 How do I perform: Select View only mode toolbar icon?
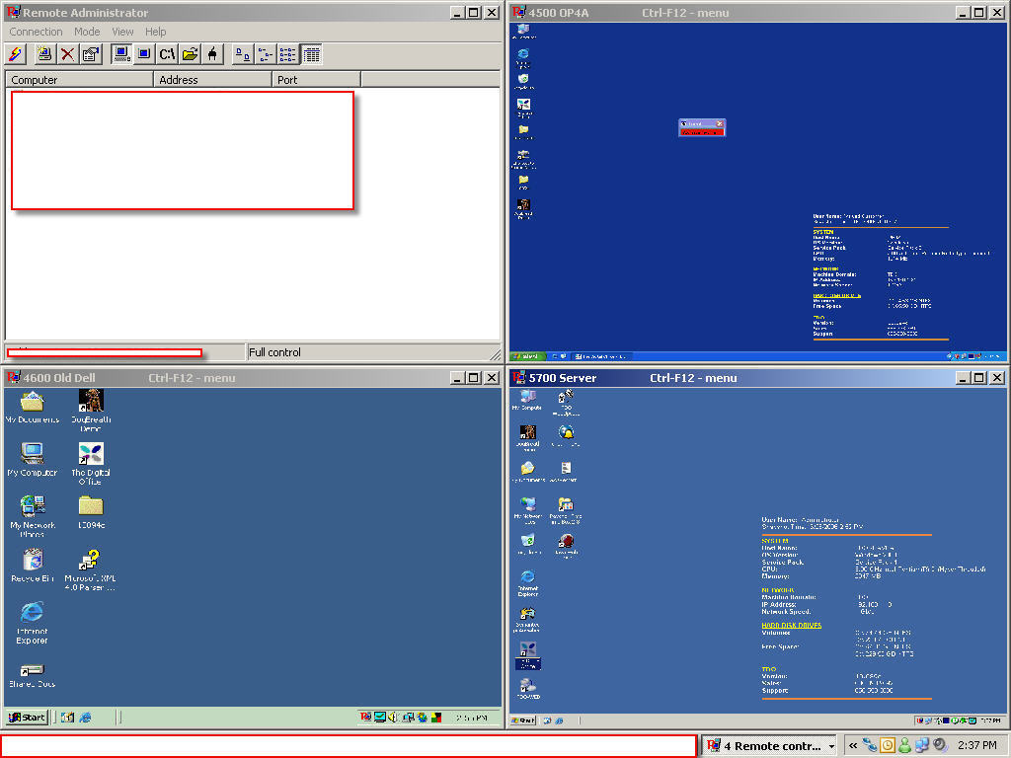tap(144, 54)
